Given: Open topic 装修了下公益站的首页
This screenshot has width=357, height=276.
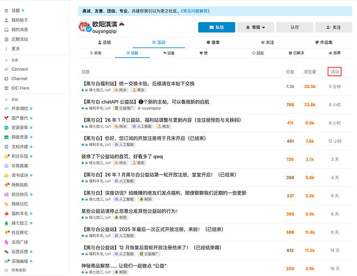Looking at the screenshot, I should (x=122, y=157).
